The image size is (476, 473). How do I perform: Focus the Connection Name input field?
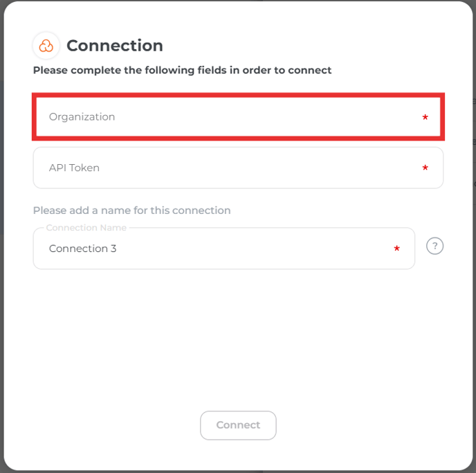[x=224, y=249]
